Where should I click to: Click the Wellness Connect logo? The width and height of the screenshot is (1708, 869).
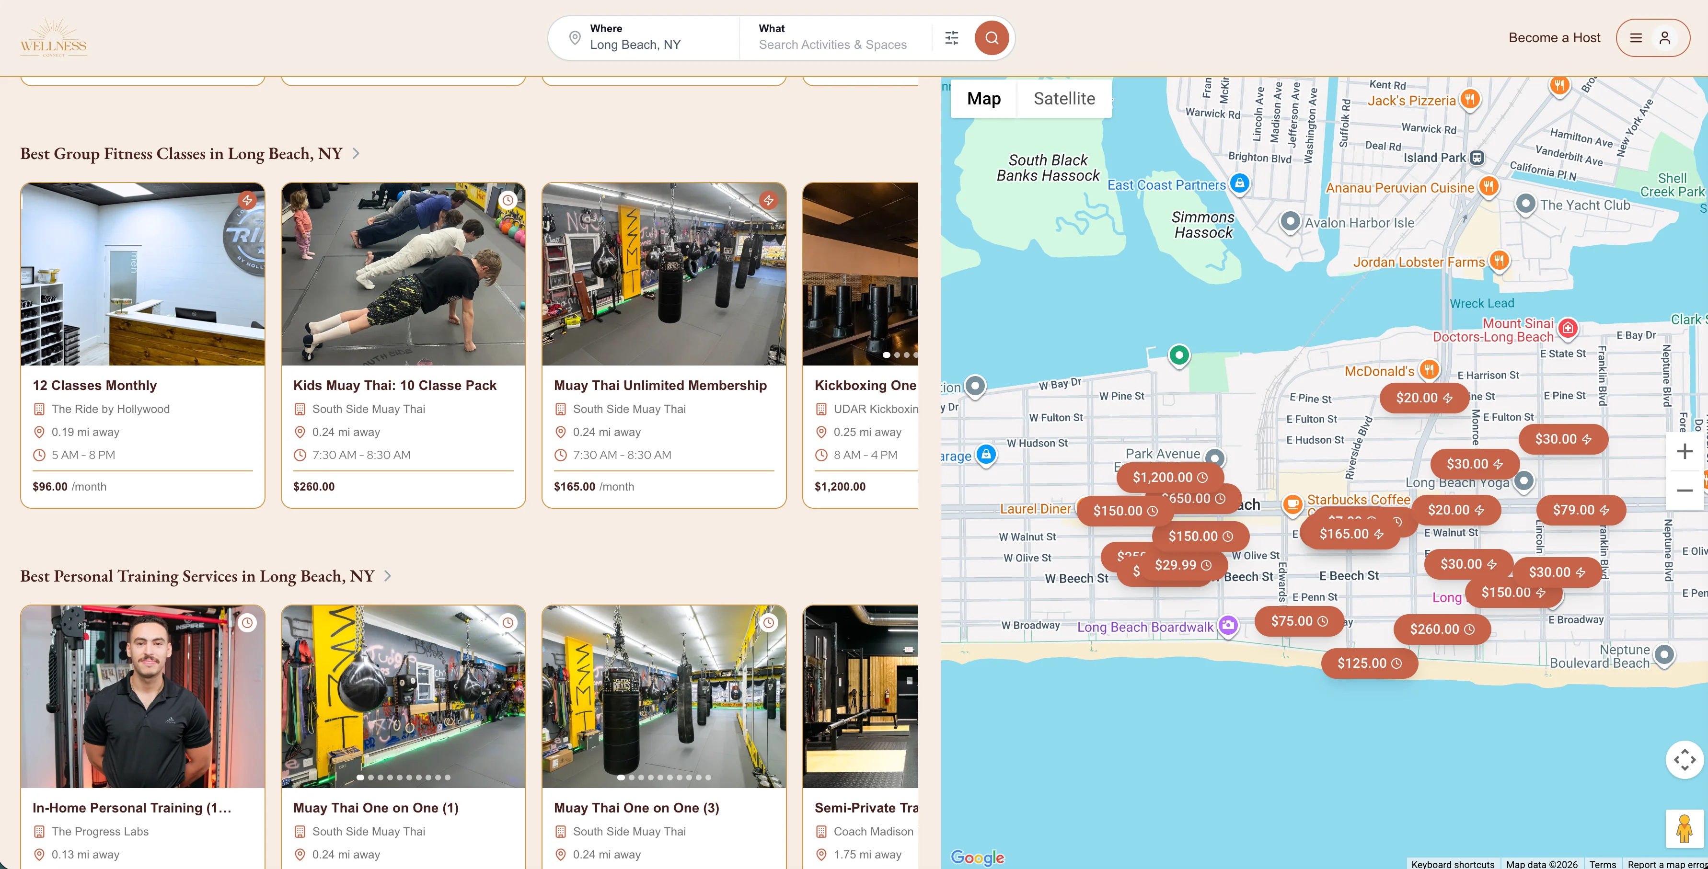pos(54,38)
